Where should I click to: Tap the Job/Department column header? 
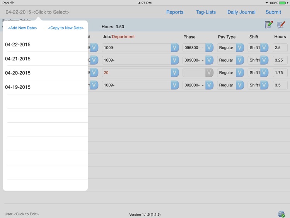(119, 37)
